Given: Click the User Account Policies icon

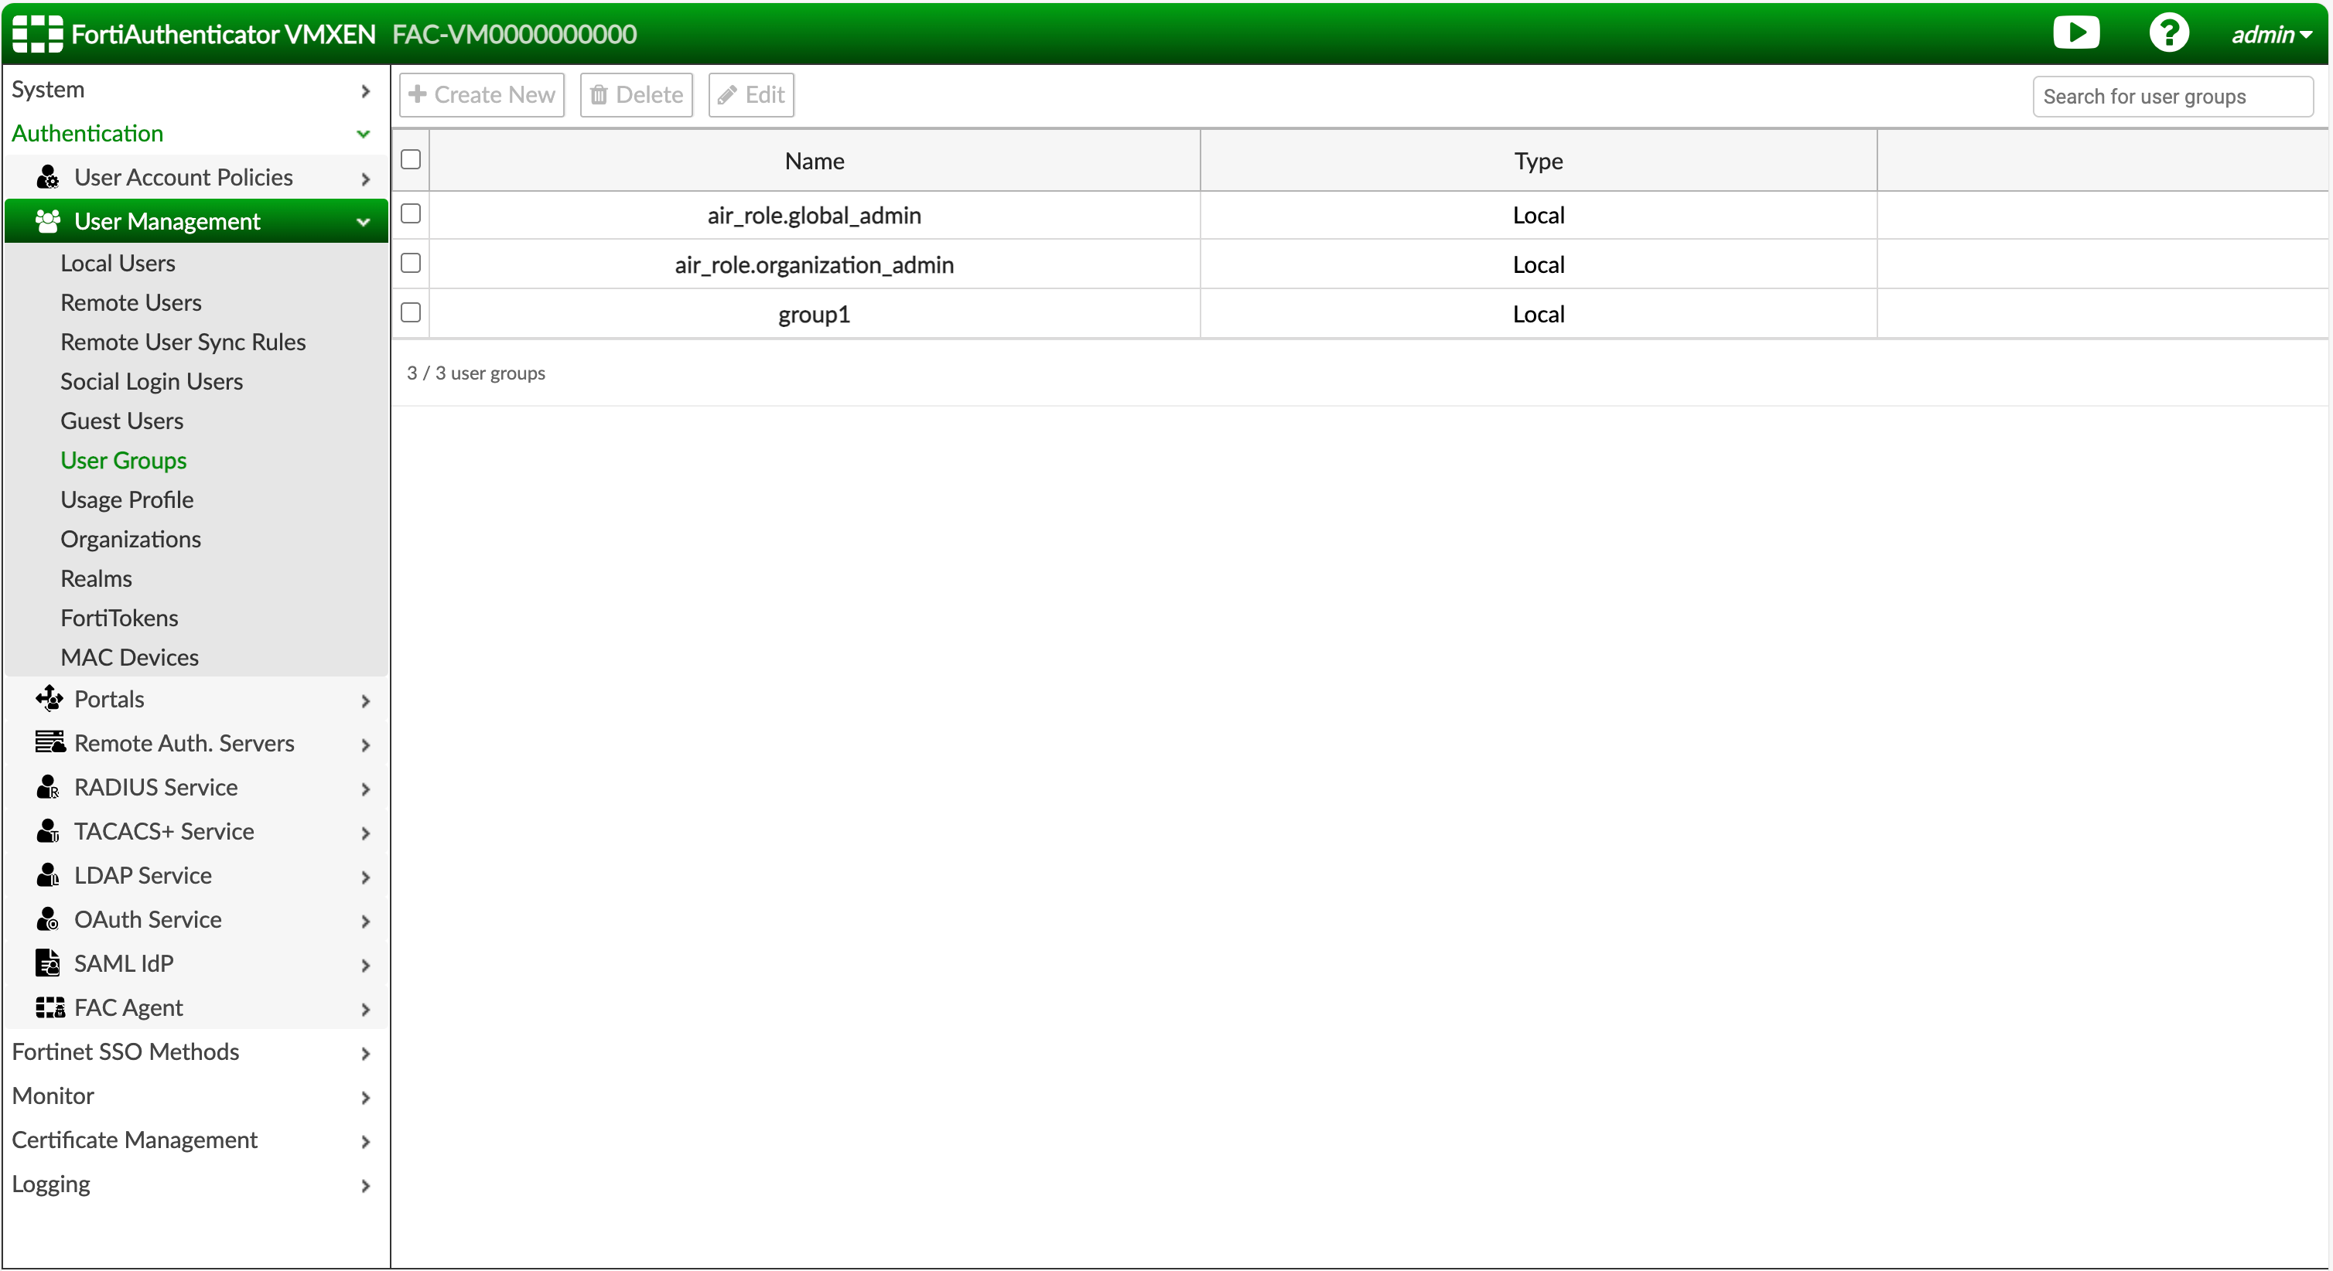Looking at the screenshot, I should (47, 178).
